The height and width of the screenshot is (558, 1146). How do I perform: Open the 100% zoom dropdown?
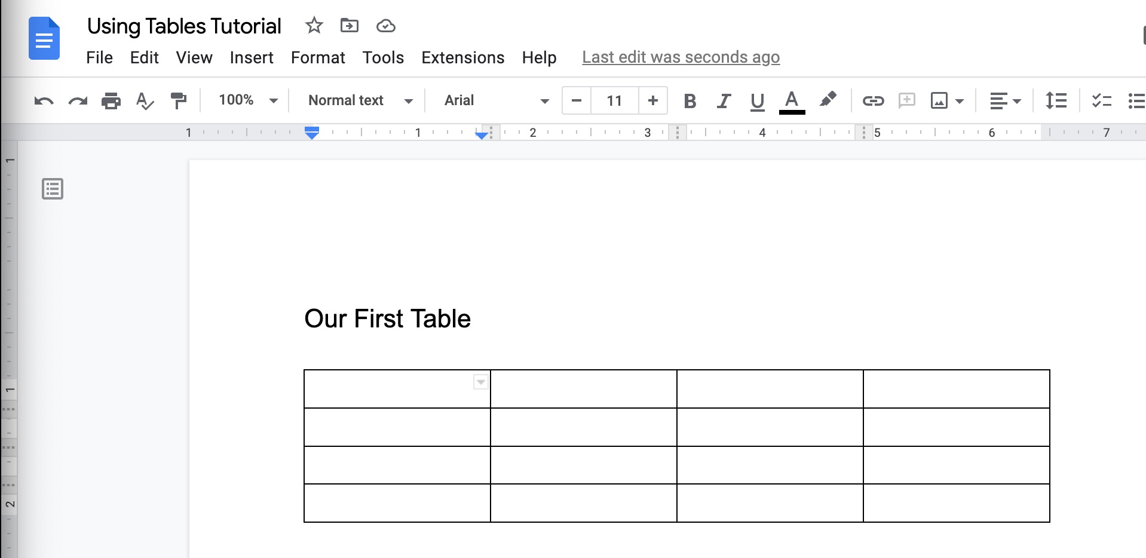click(x=248, y=100)
